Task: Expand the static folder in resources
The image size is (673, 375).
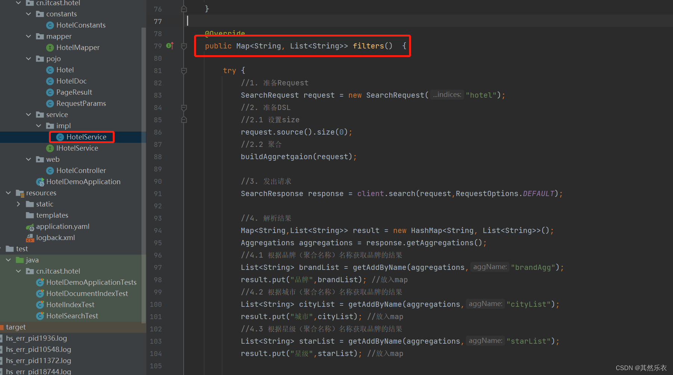Action: pos(18,204)
